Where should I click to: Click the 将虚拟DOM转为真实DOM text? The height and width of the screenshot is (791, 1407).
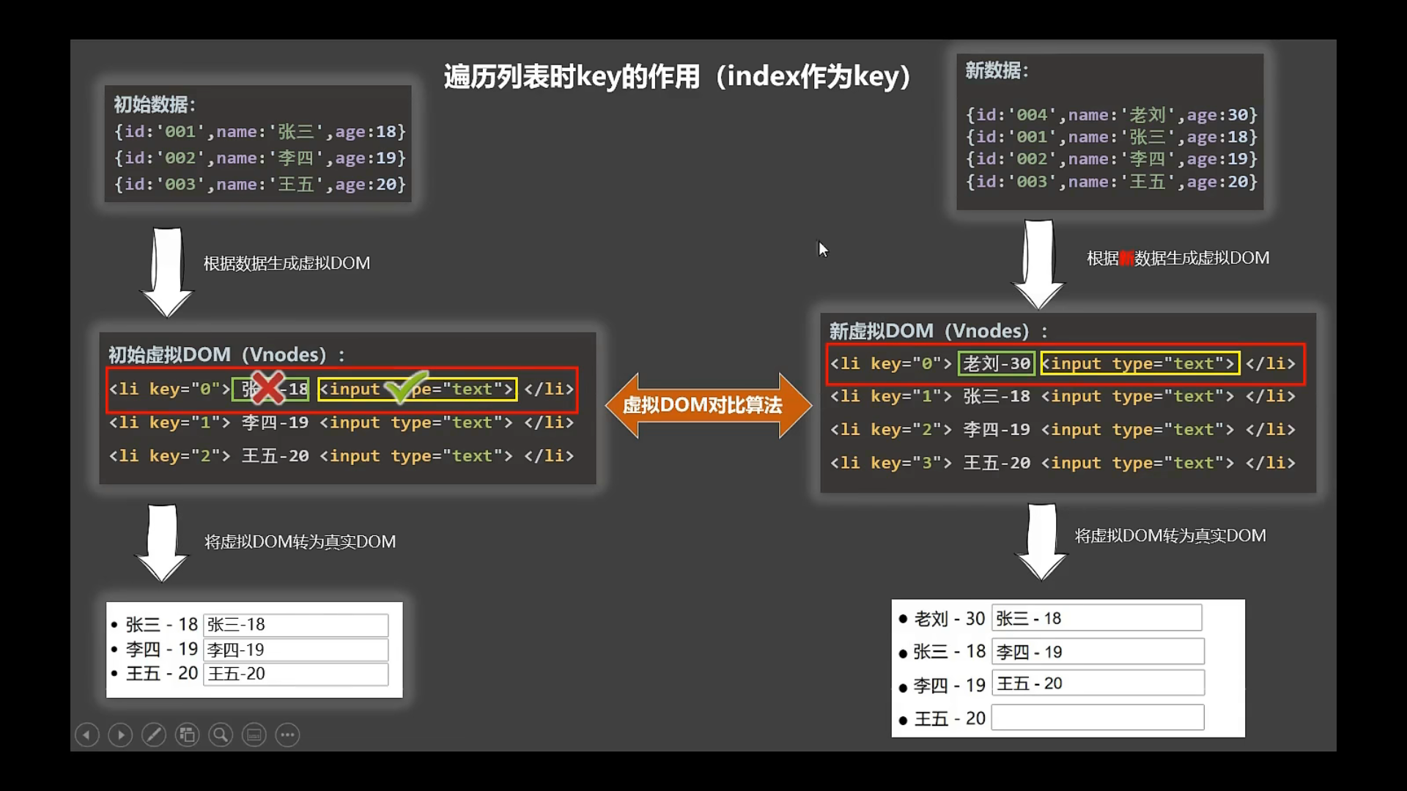[299, 542]
